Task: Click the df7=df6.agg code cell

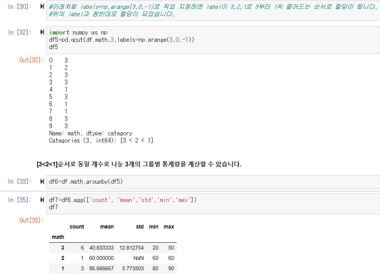Action: [213, 204]
